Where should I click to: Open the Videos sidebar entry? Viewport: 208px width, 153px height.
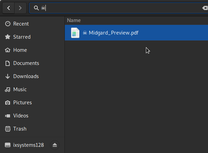tap(20, 116)
